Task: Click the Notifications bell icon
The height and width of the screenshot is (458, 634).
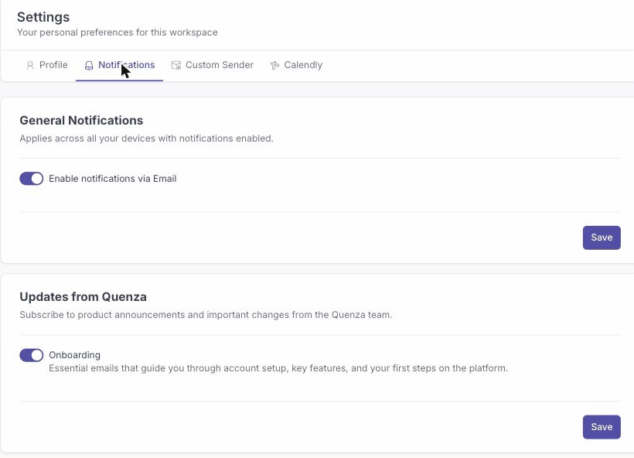Action: coord(89,65)
